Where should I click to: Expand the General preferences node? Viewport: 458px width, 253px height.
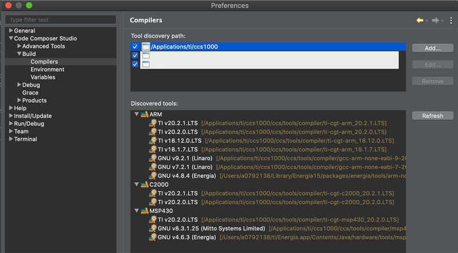[x=11, y=30]
